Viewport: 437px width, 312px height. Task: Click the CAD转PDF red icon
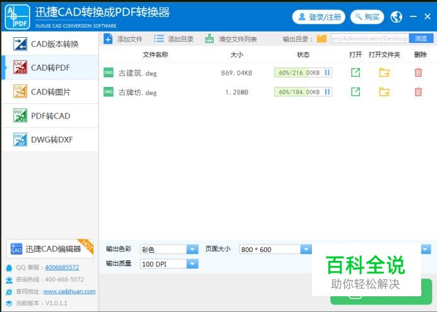coord(20,67)
